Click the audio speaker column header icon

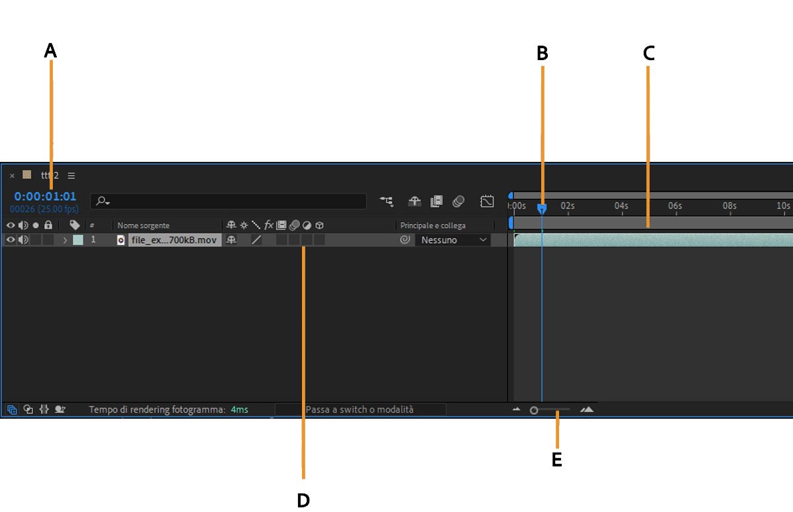23,225
